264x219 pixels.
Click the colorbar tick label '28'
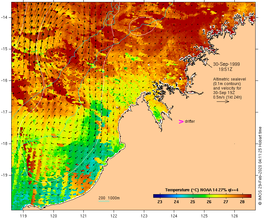coord(242,202)
